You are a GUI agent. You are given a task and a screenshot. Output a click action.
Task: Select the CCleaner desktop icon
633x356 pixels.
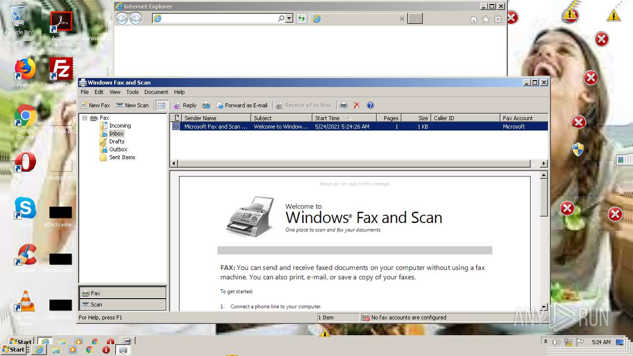(25, 258)
